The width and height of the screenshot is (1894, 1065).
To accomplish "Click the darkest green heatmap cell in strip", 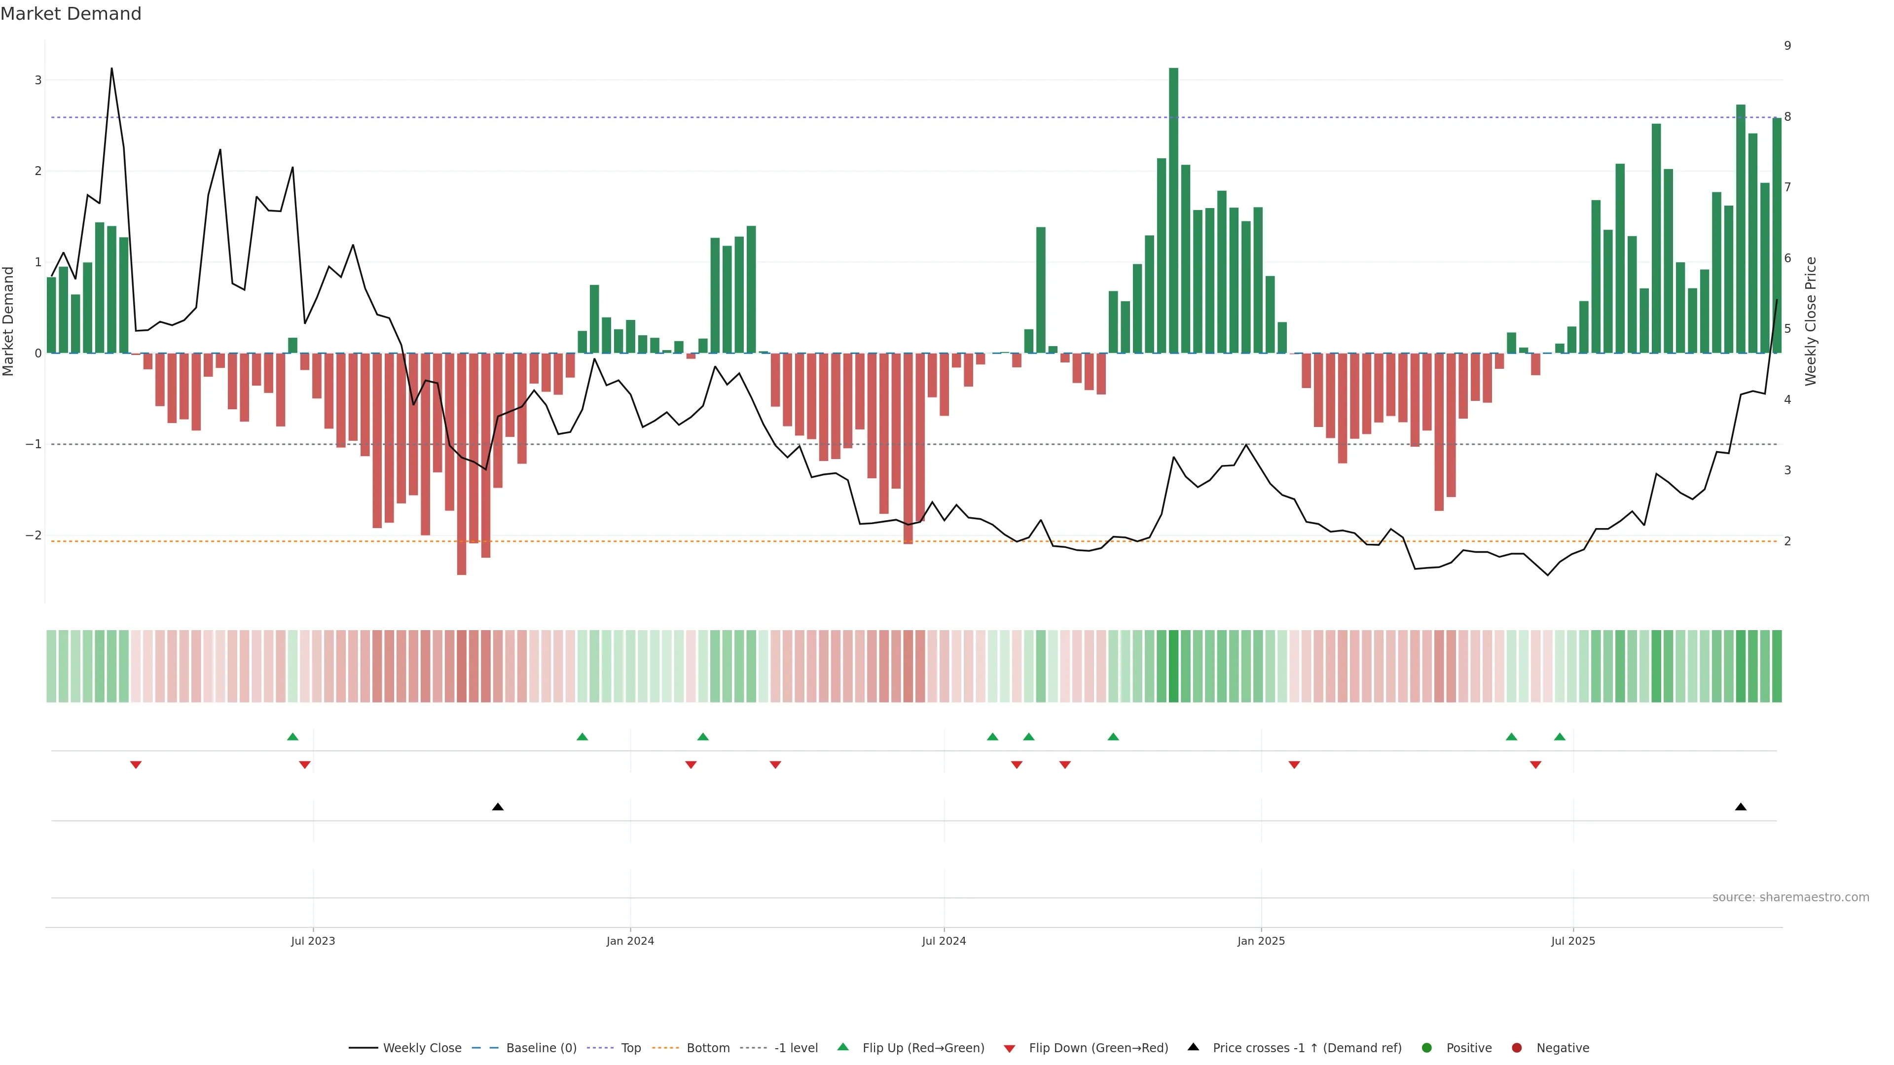I will [1173, 666].
